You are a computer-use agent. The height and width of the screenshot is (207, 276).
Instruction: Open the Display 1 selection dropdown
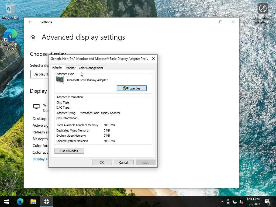pyautogui.click(x=39, y=74)
